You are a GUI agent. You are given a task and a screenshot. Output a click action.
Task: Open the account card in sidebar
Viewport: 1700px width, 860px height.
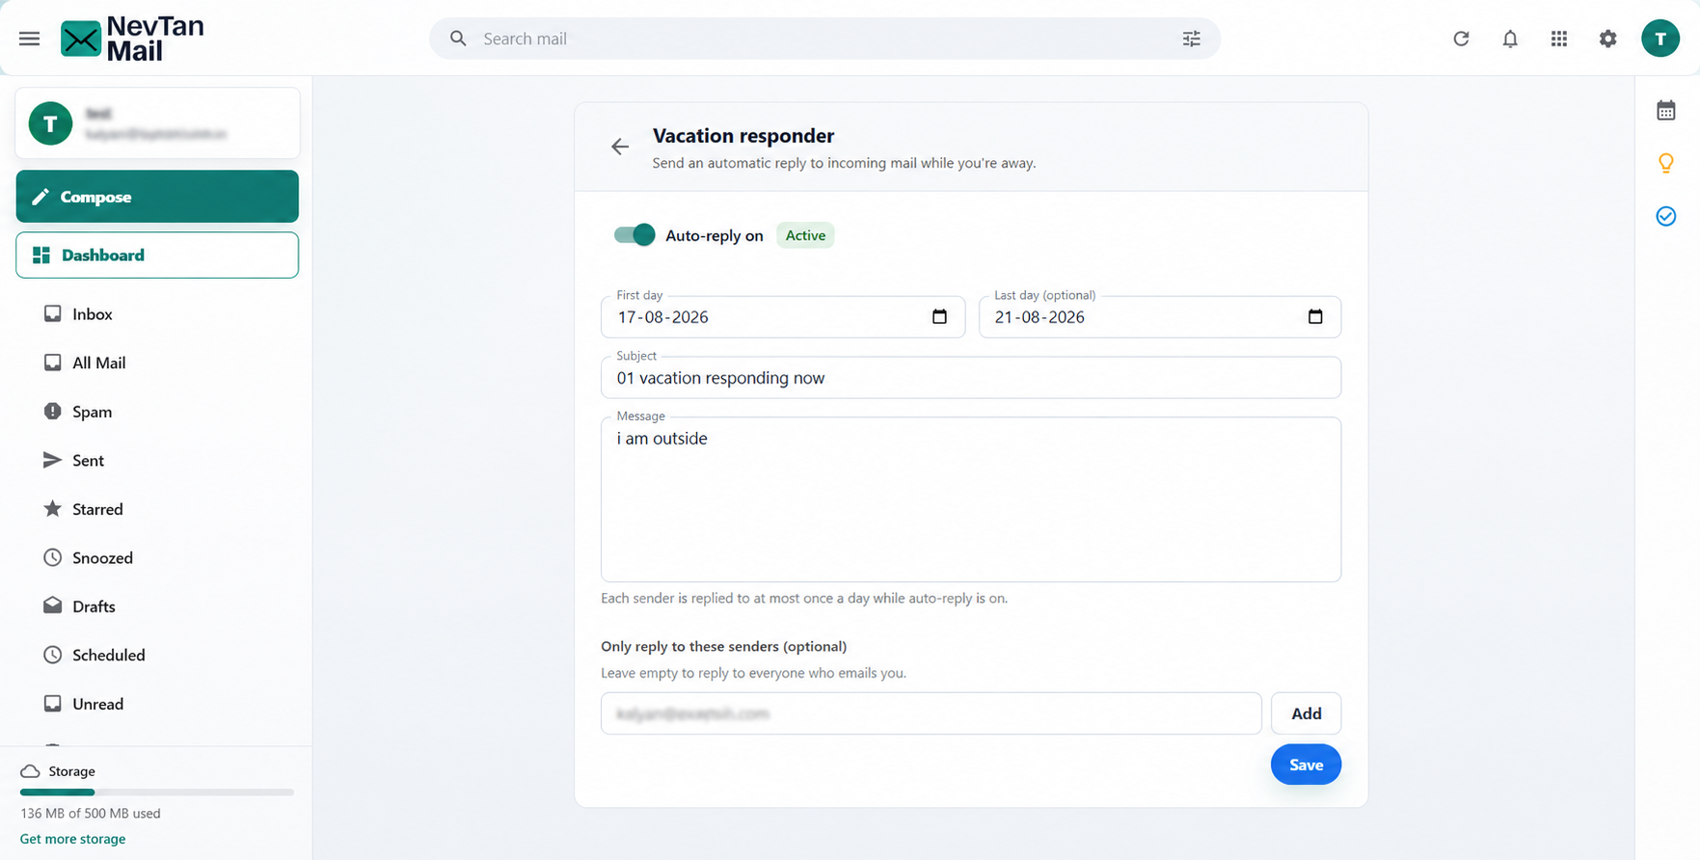click(x=157, y=123)
